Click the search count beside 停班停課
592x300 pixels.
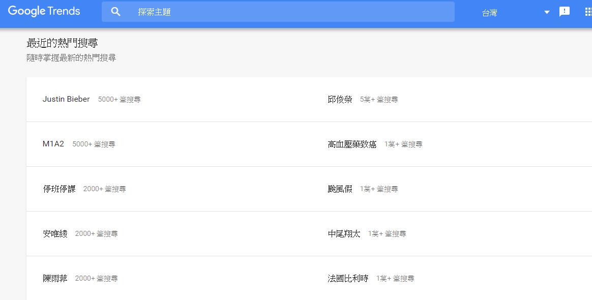coord(105,189)
